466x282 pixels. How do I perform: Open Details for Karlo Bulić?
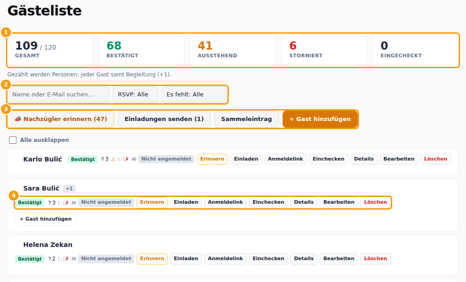[364, 159]
